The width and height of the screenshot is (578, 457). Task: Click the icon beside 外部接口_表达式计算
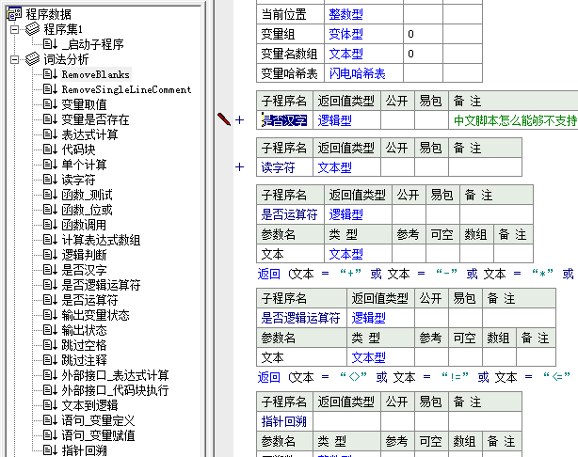(x=50, y=375)
